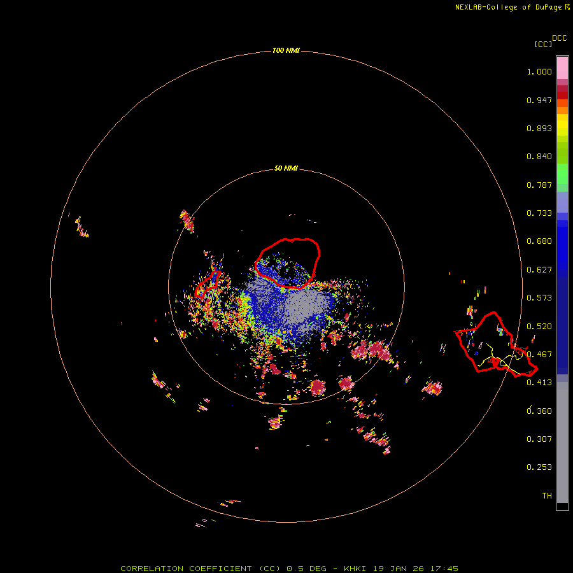Click the 0.947 legend value
Viewport: 573px width, 573px height.
(x=539, y=100)
